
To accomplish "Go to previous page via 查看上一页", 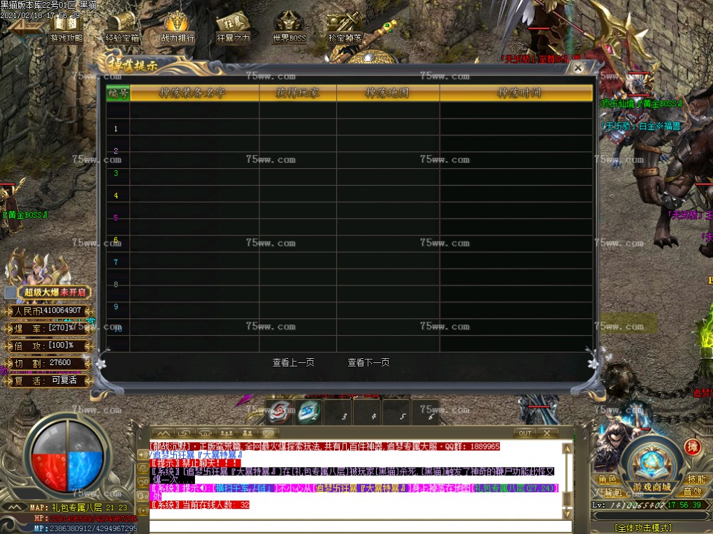I will [294, 362].
